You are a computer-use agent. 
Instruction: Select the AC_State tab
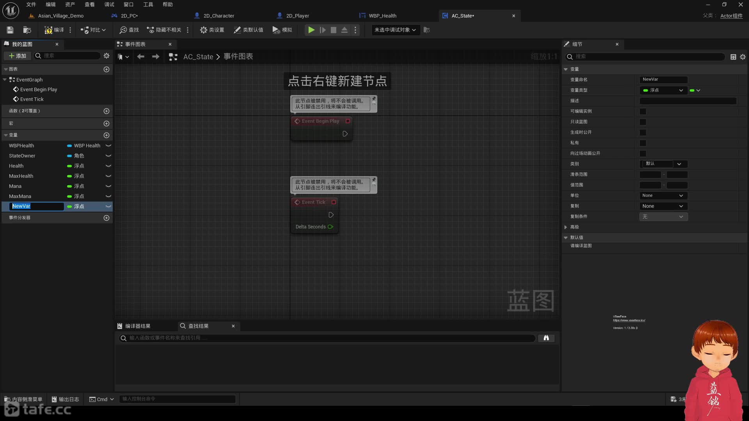click(462, 16)
